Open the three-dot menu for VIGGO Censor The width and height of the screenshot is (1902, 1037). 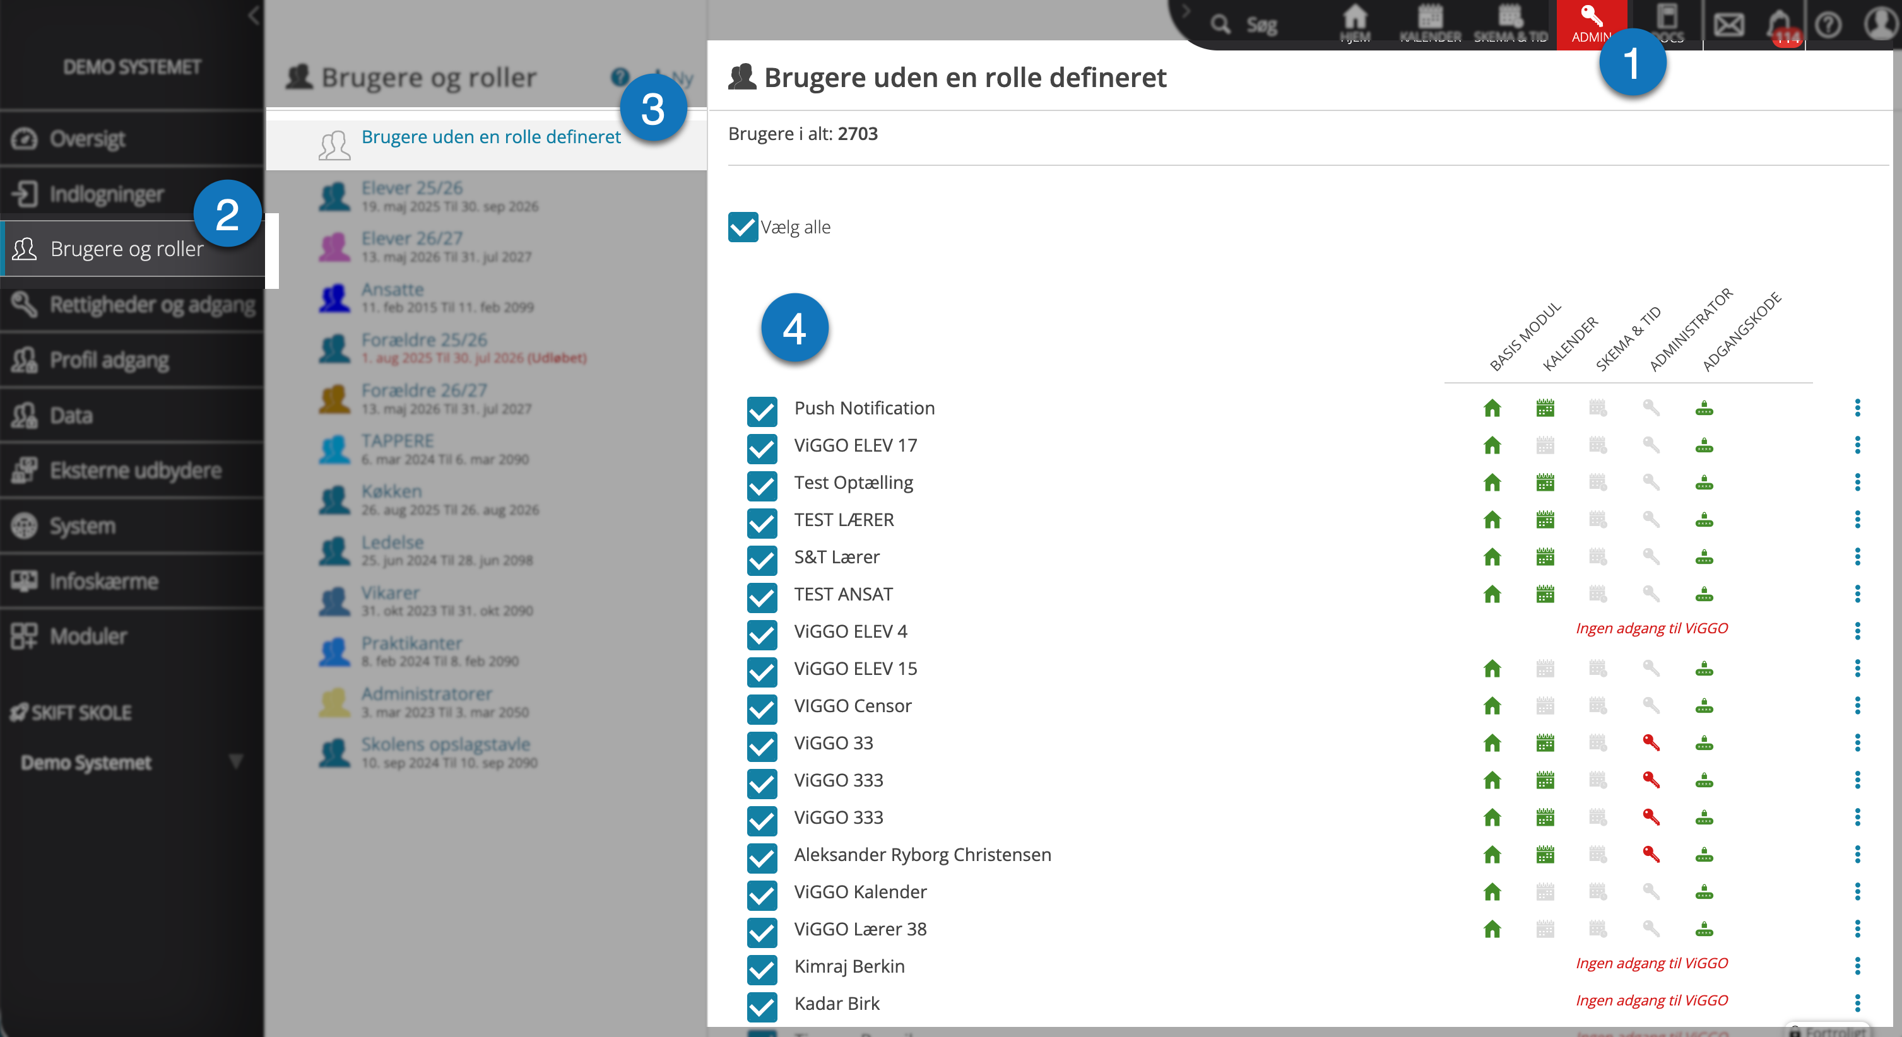click(1858, 706)
